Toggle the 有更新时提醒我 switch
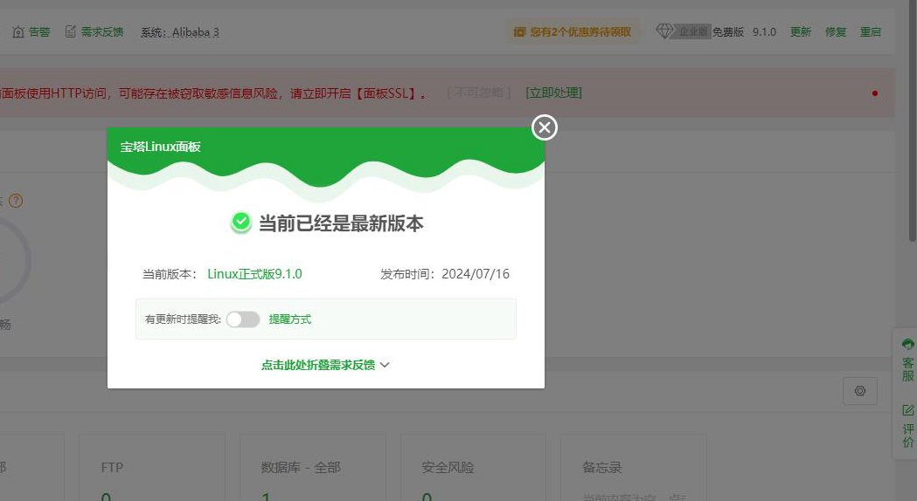Image resolution: width=917 pixels, height=501 pixels. click(243, 319)
